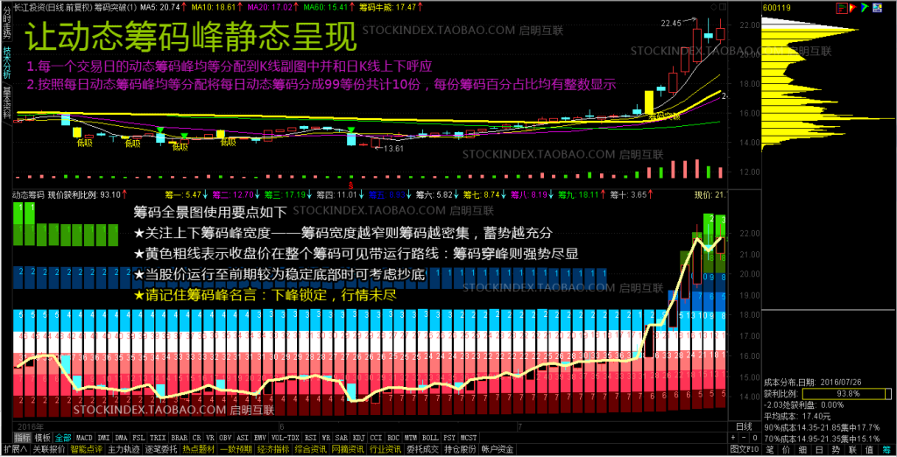Open the 持仓股份 tab
897x457 pixels.
pos(460,450)
